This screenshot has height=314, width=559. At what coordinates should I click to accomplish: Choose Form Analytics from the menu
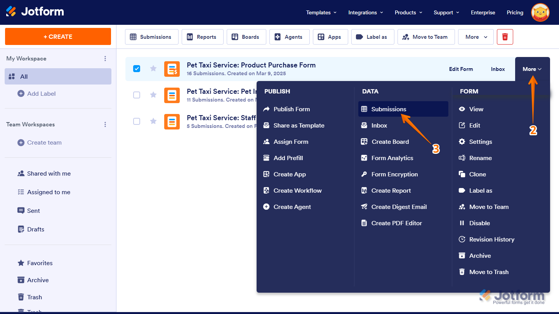tap(392, 158)
